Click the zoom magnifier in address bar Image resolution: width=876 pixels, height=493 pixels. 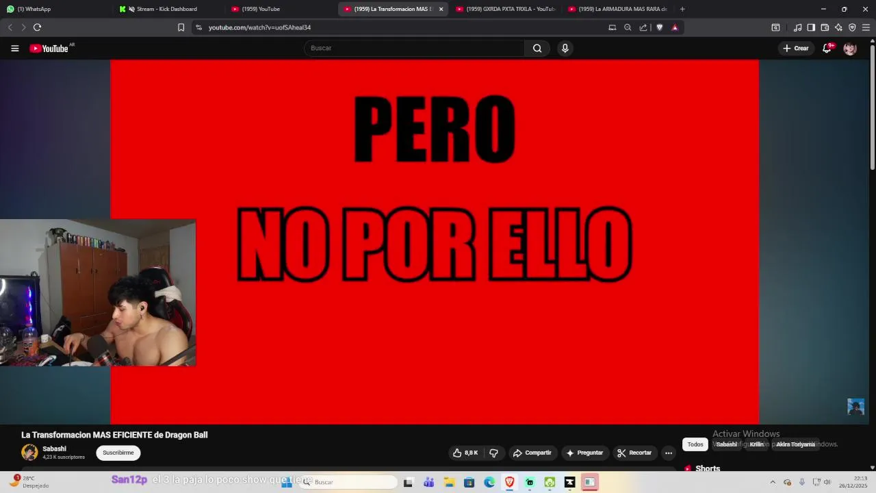628,27
